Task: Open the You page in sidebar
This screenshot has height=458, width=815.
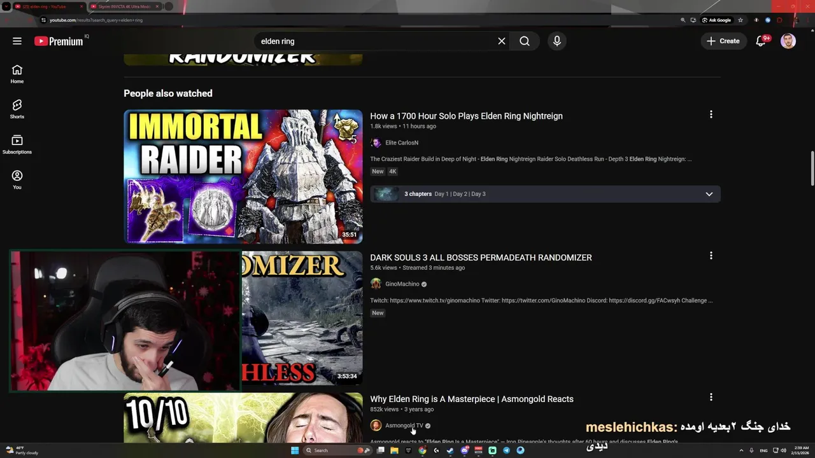Action: [x=17, y=180]
